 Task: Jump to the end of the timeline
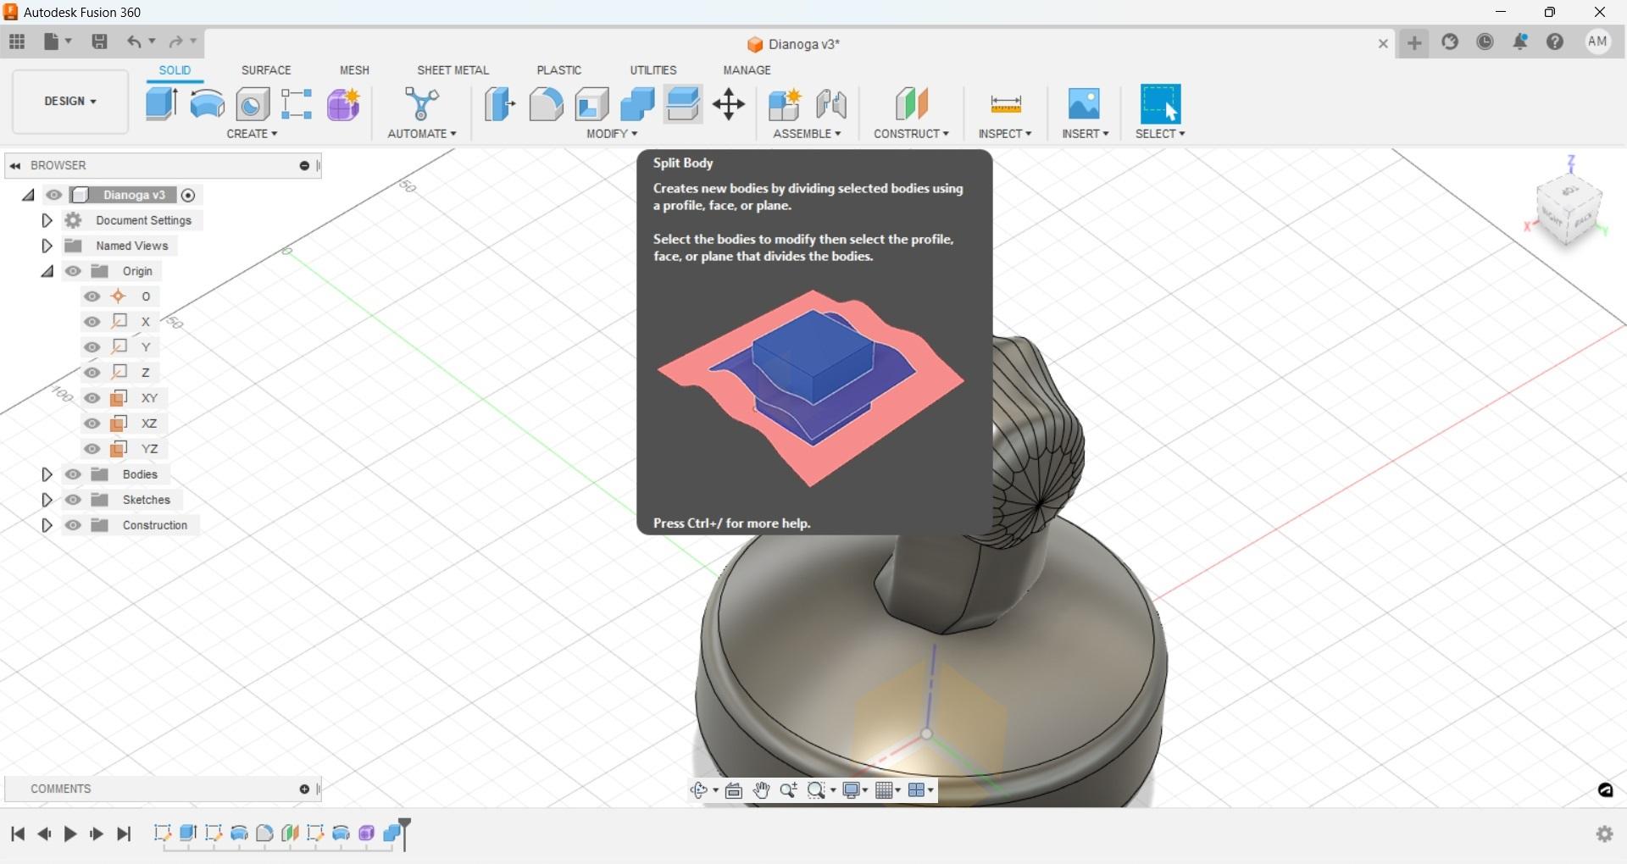[124, 834]
